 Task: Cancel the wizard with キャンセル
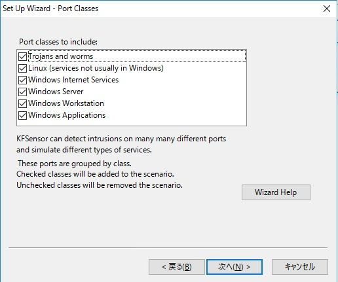300,267
